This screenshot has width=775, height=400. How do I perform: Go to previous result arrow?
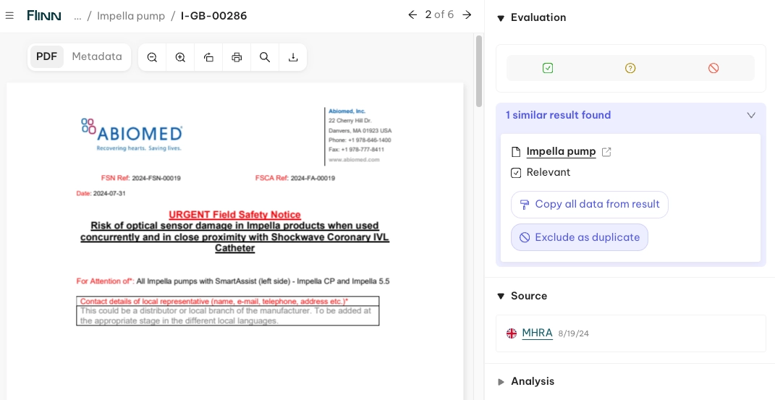pyautogui.click(x=412, y=14)
